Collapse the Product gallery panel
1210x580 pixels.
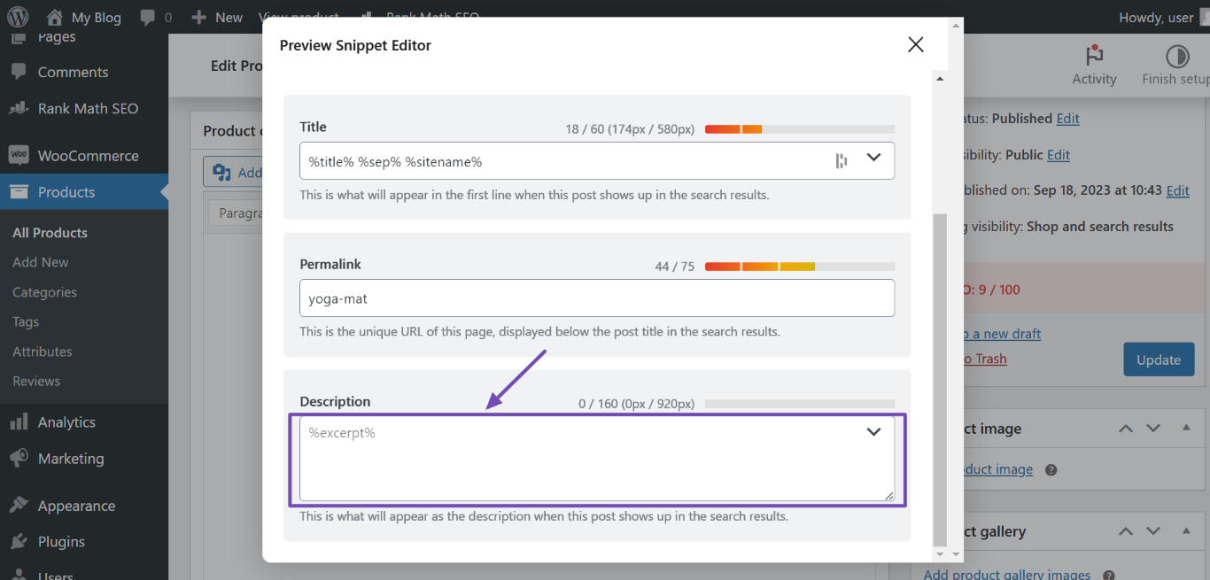[1186, 531]
